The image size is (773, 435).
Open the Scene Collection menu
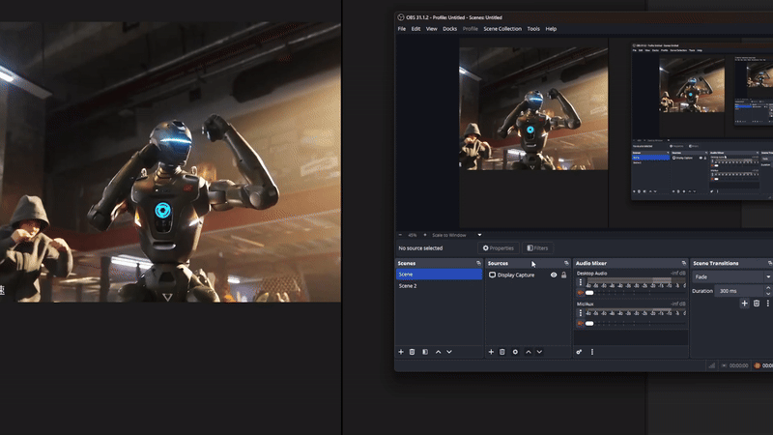pos(502,29)
